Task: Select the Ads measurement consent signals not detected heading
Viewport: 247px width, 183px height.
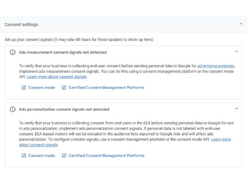Action: click(x=63, y=52)
